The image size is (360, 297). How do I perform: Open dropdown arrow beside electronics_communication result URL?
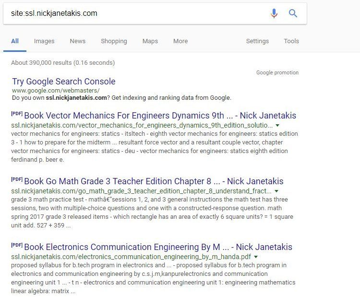coord(256,257)
